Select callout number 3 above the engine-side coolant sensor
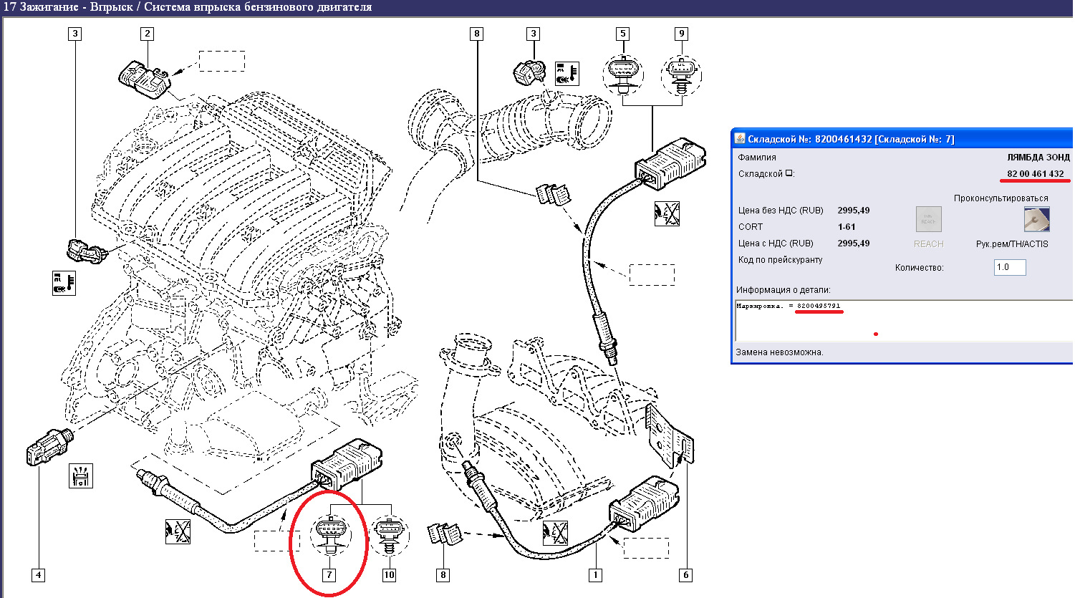Screen dimensions: 1075x598 (74, 34)
